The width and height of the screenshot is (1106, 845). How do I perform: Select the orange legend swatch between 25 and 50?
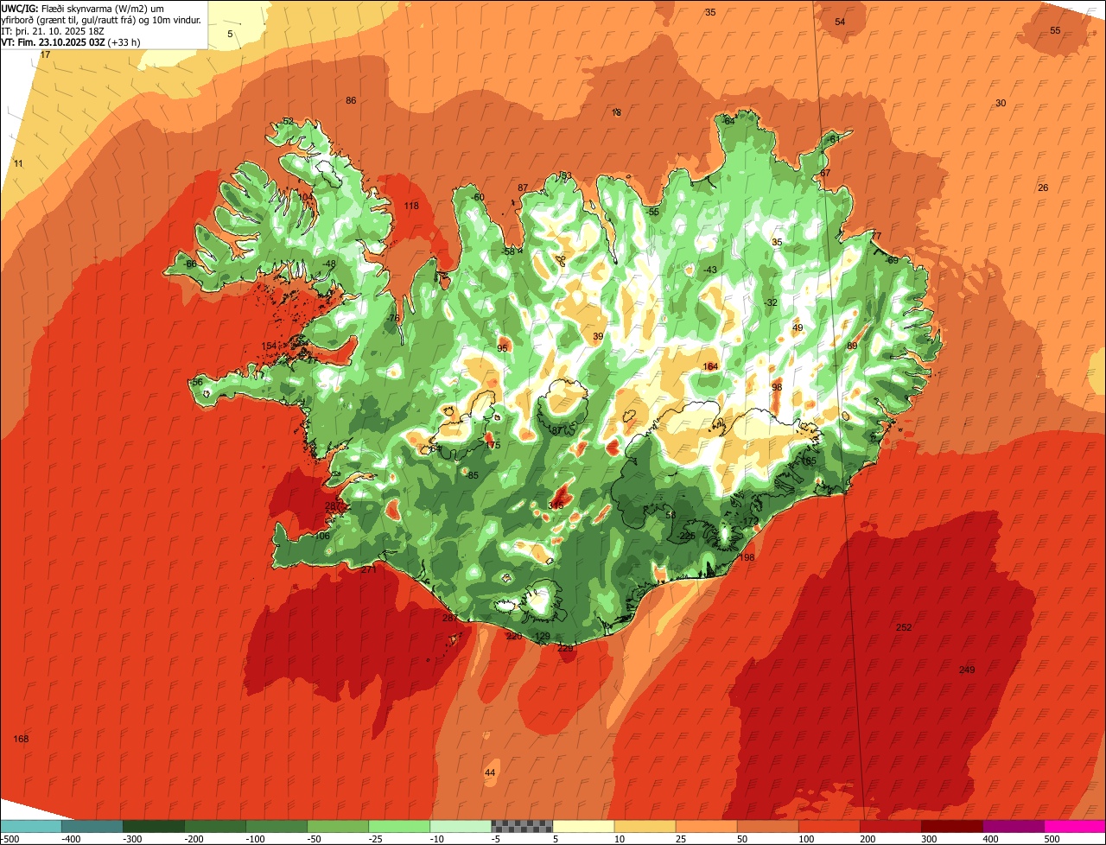point(706,826)
